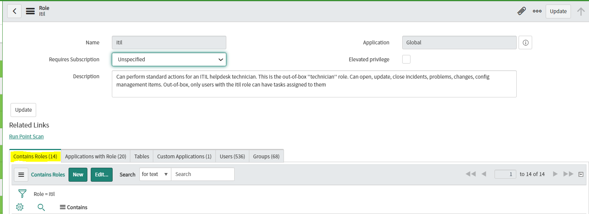The image size is (589, 214).
Task: Click Update button in header
Action: pyautogui.click(x=558, y=11)
